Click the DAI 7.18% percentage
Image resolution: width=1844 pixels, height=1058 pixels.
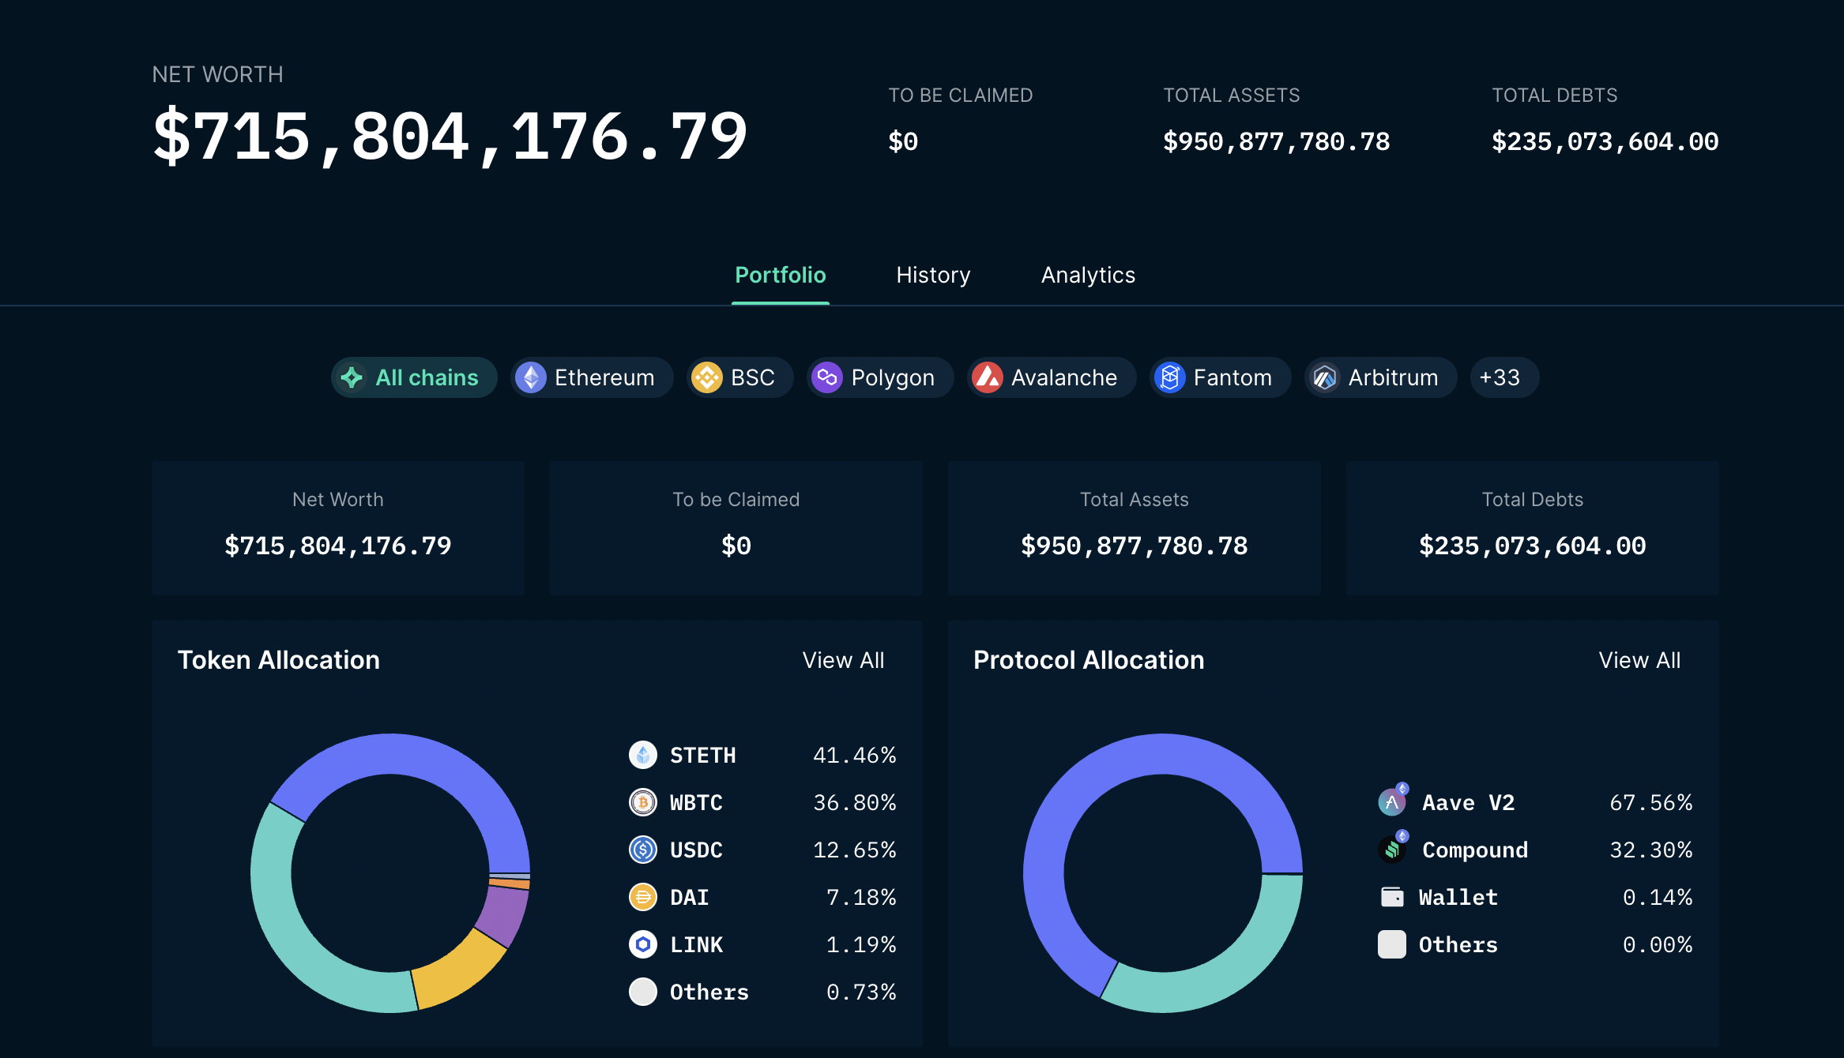(861, 898)
